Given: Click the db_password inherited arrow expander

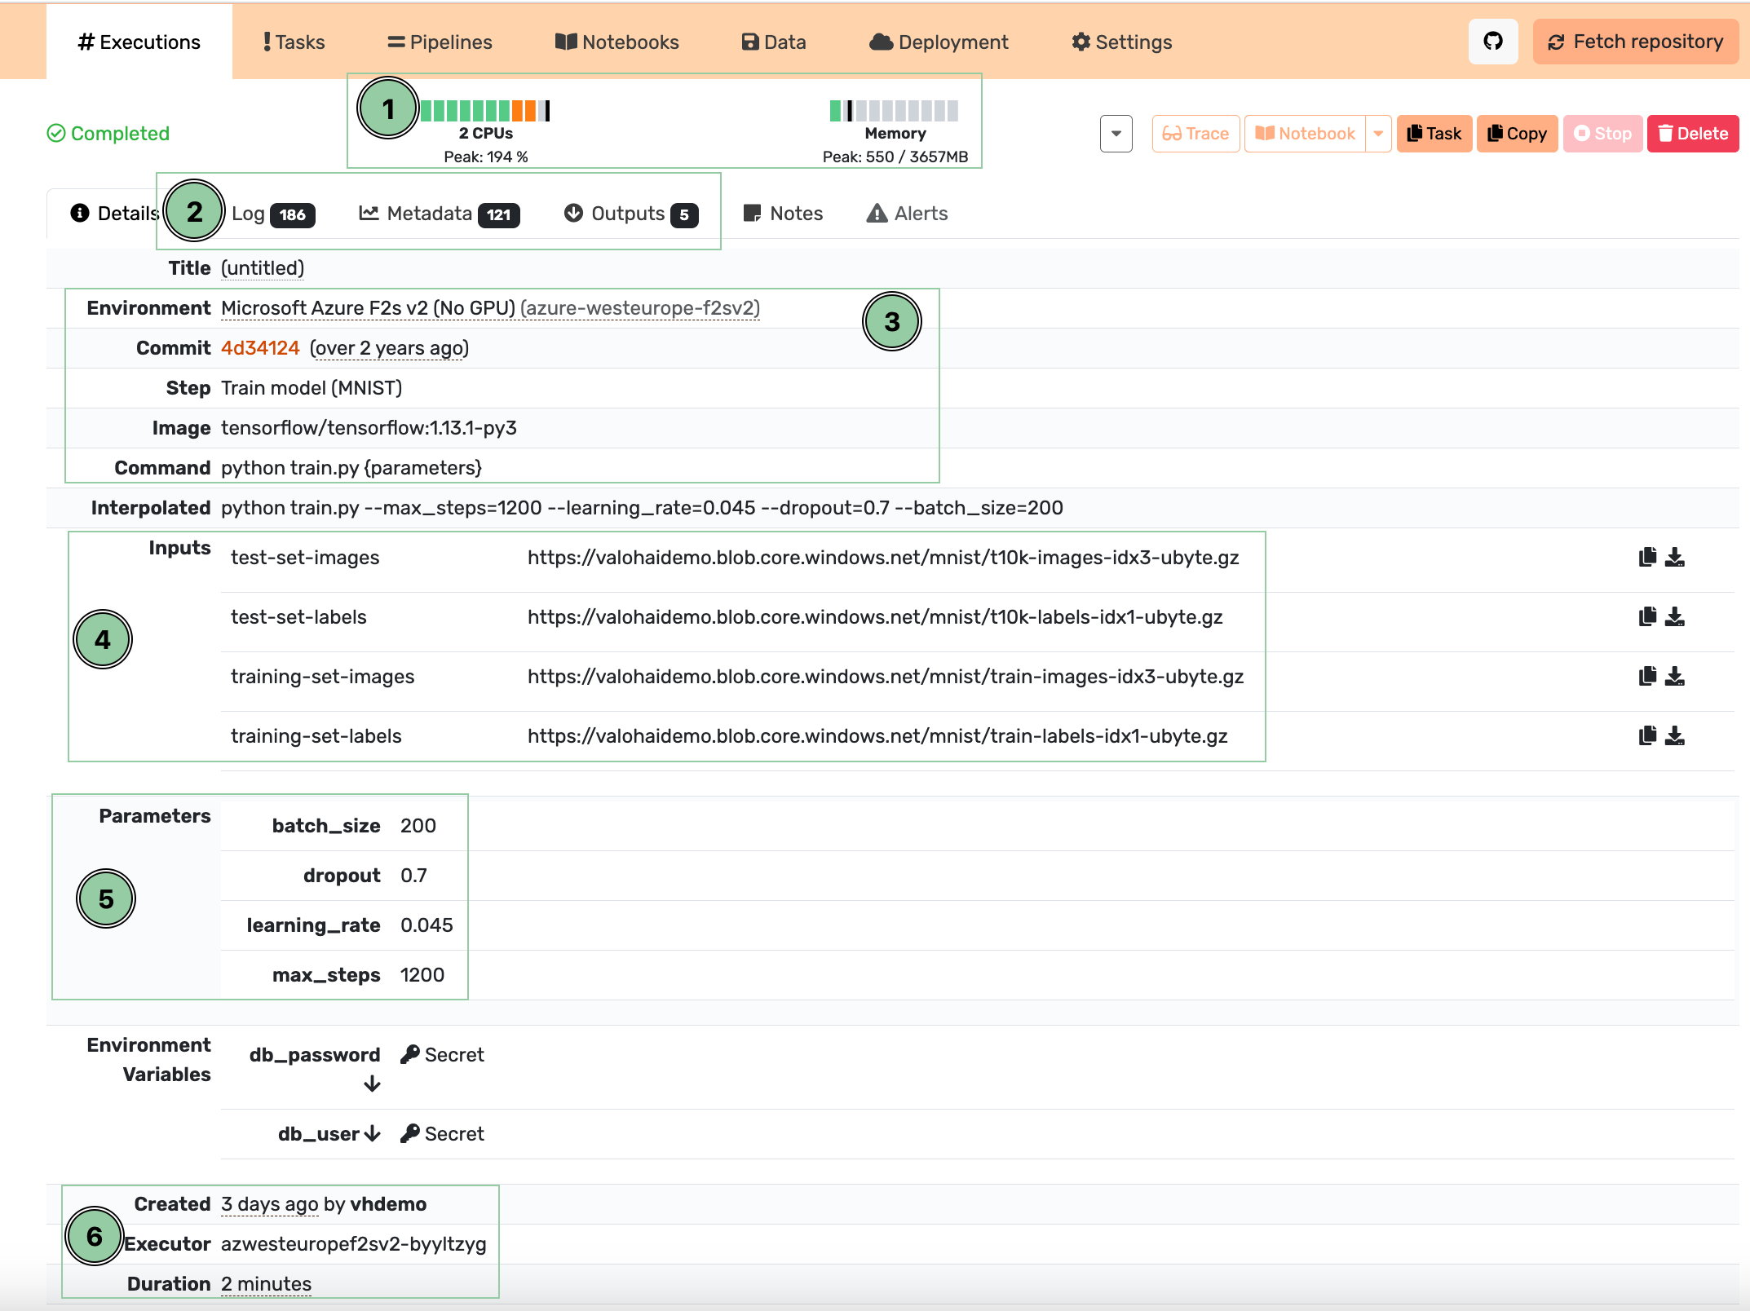Looking at the screenshot, I should tap(373, 1084).
